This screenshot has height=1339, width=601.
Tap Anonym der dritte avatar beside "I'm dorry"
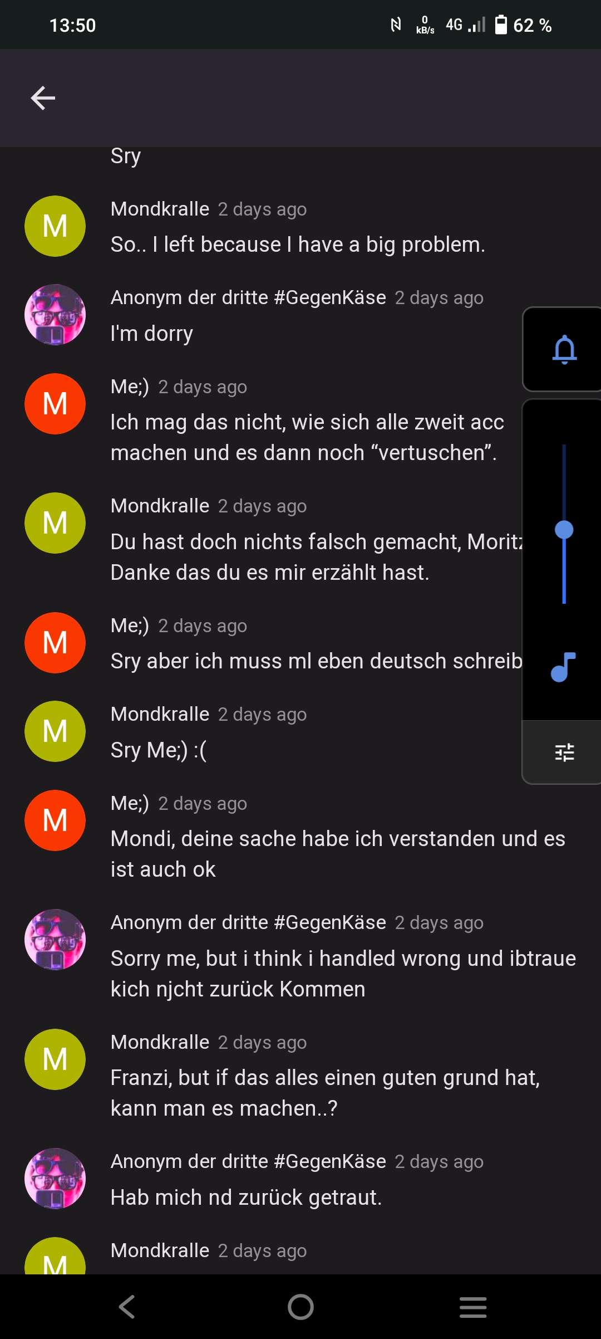(x=55, y=315)
